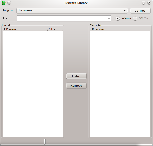Click the round pin button beside the app icon
The width and height of the screenshot is (153, 146).
9,3
